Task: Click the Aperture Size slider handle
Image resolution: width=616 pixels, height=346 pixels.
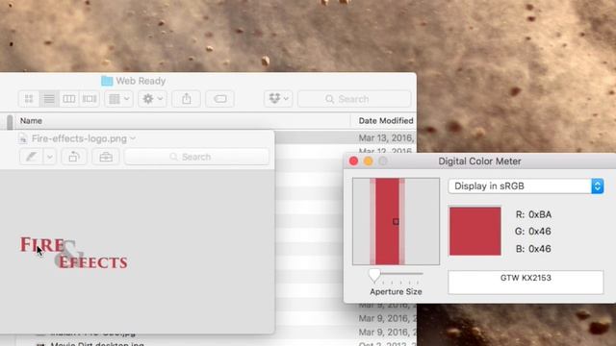Action: coord(374,276)
